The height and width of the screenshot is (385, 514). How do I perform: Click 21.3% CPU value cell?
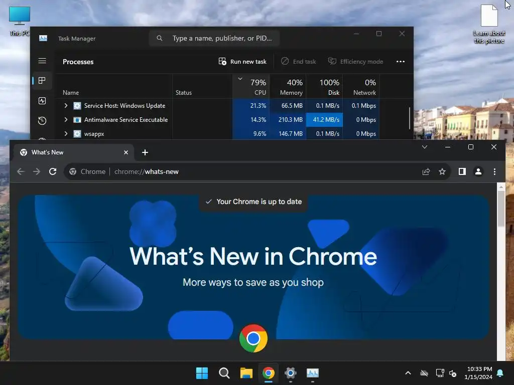coord(251,106)
